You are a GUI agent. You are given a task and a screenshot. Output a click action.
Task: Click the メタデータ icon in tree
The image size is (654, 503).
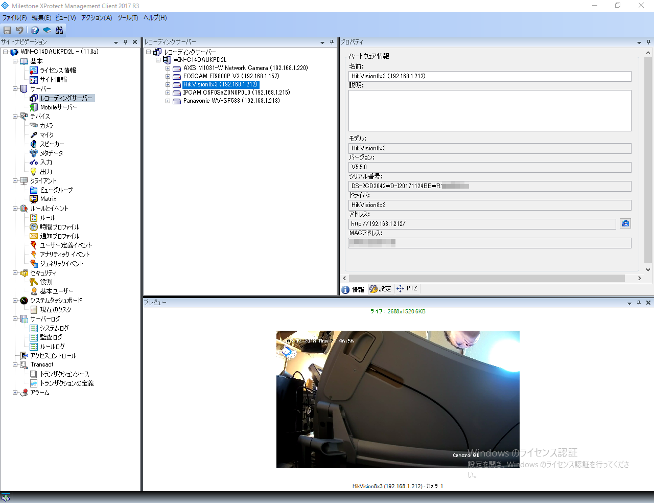pyautogui.click(x=34, y=153)
